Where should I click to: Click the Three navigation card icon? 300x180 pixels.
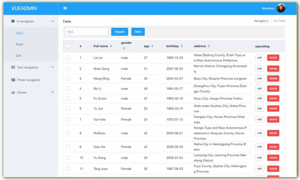point(13,80)
